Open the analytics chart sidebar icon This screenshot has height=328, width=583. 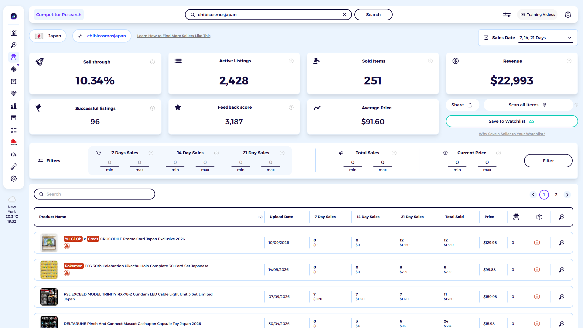(x=14, y=33)
